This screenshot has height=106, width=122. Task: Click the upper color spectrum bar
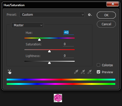[61, 79]
